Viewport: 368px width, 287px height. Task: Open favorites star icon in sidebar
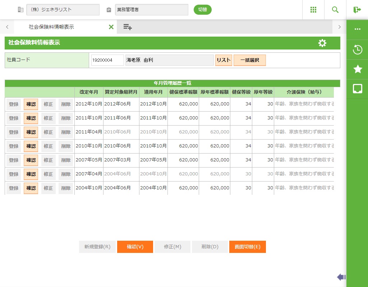[x=358, y=69]
